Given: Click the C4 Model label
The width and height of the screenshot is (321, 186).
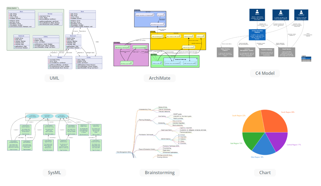Looking at the screenshot, I should point(265,73).
